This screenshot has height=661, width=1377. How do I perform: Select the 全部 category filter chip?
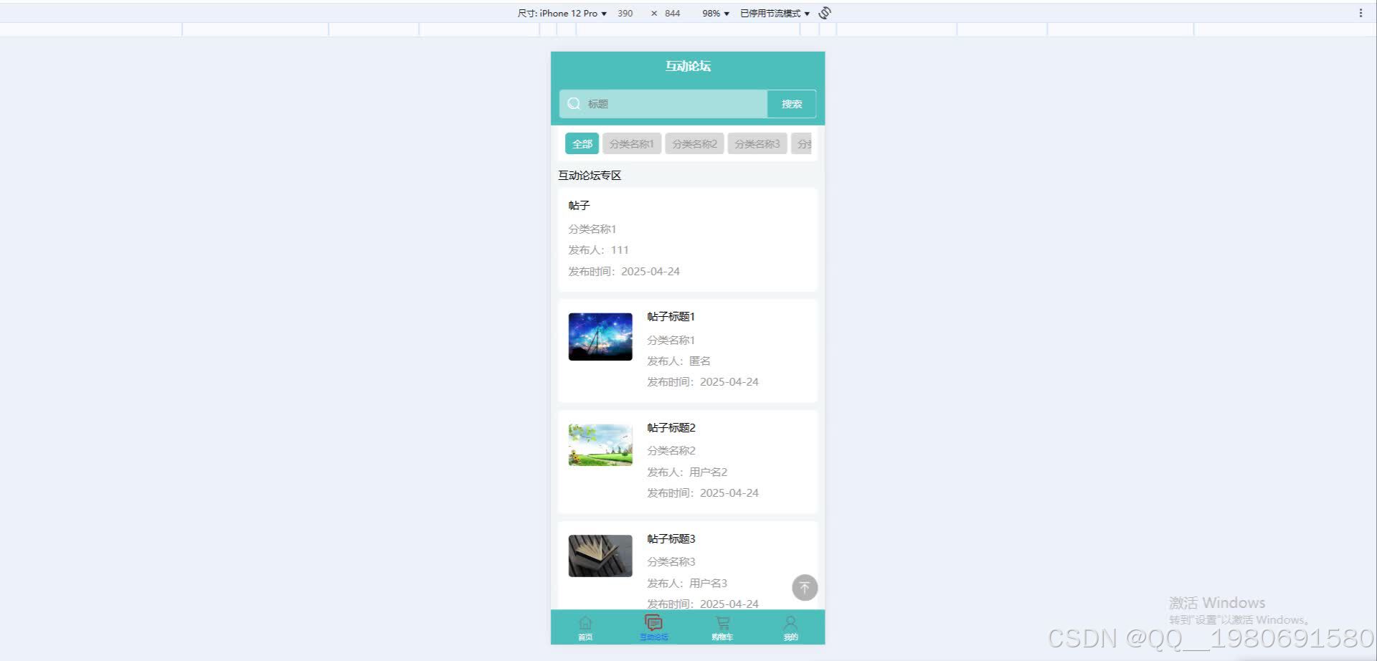[x=582, y=143]
